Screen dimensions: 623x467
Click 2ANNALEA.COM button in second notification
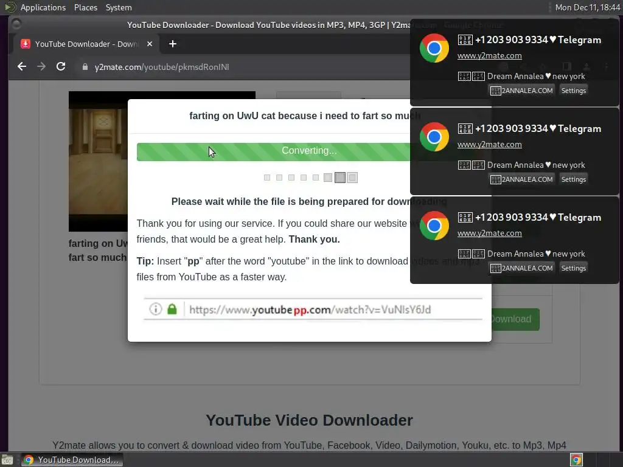[521, 179]
